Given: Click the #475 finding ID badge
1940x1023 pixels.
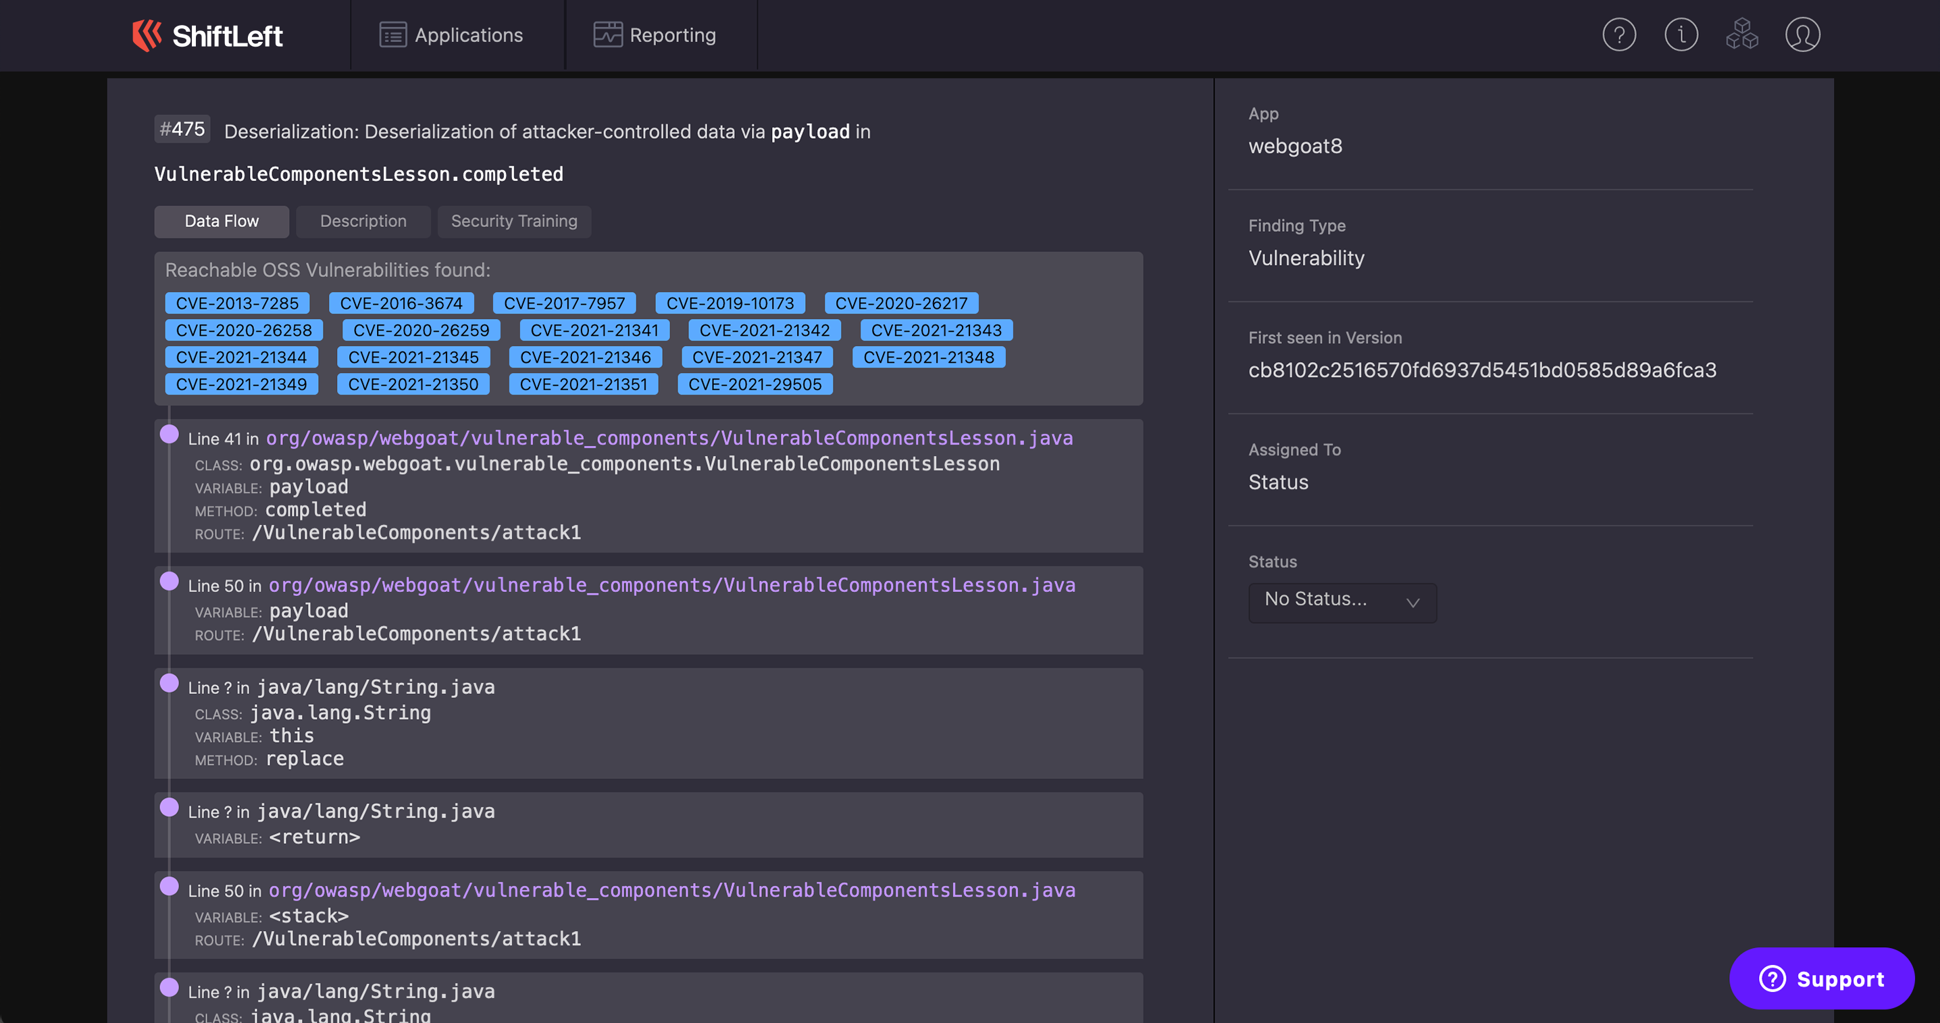Looking at the screenshot, I should pyautogui.click(x=182, y=130).
